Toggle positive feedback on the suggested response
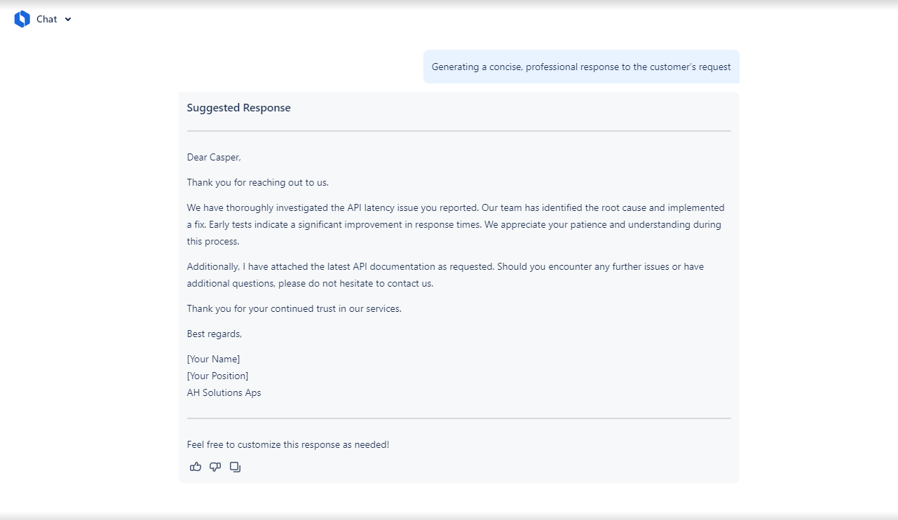The width and height of the screenshot is (898, 520). coord(196,467)
